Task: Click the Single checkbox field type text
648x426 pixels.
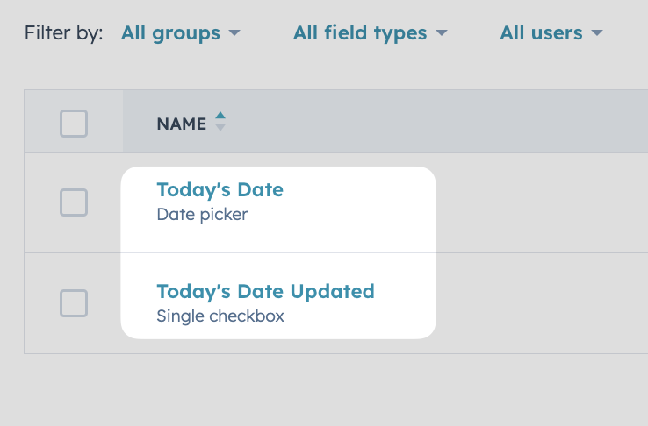Action: point(220,316)
